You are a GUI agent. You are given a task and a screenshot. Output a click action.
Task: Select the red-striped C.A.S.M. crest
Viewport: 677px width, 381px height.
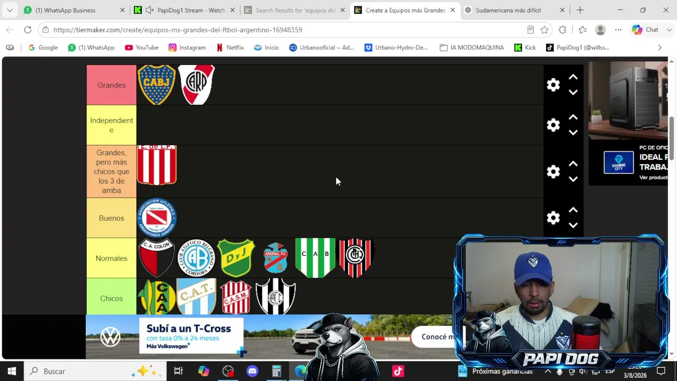click(236, 297)
